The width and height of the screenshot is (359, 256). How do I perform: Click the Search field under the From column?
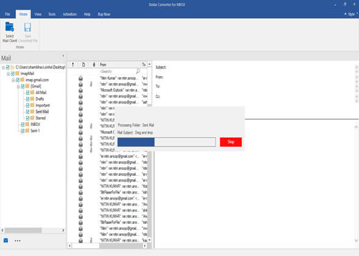tap(117, 71)
